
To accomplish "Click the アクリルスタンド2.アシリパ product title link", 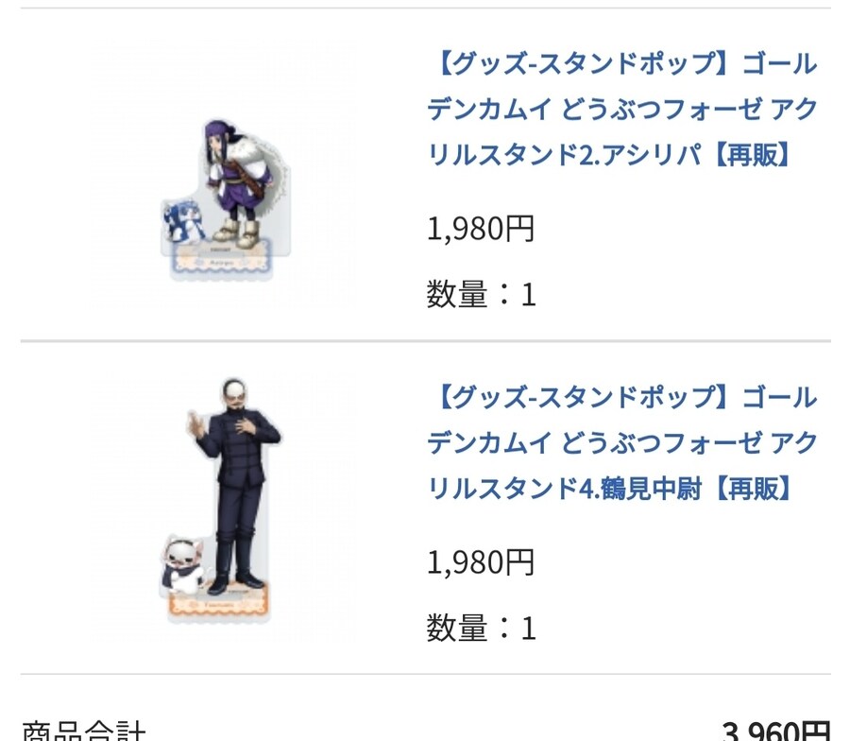I will 621,110.
